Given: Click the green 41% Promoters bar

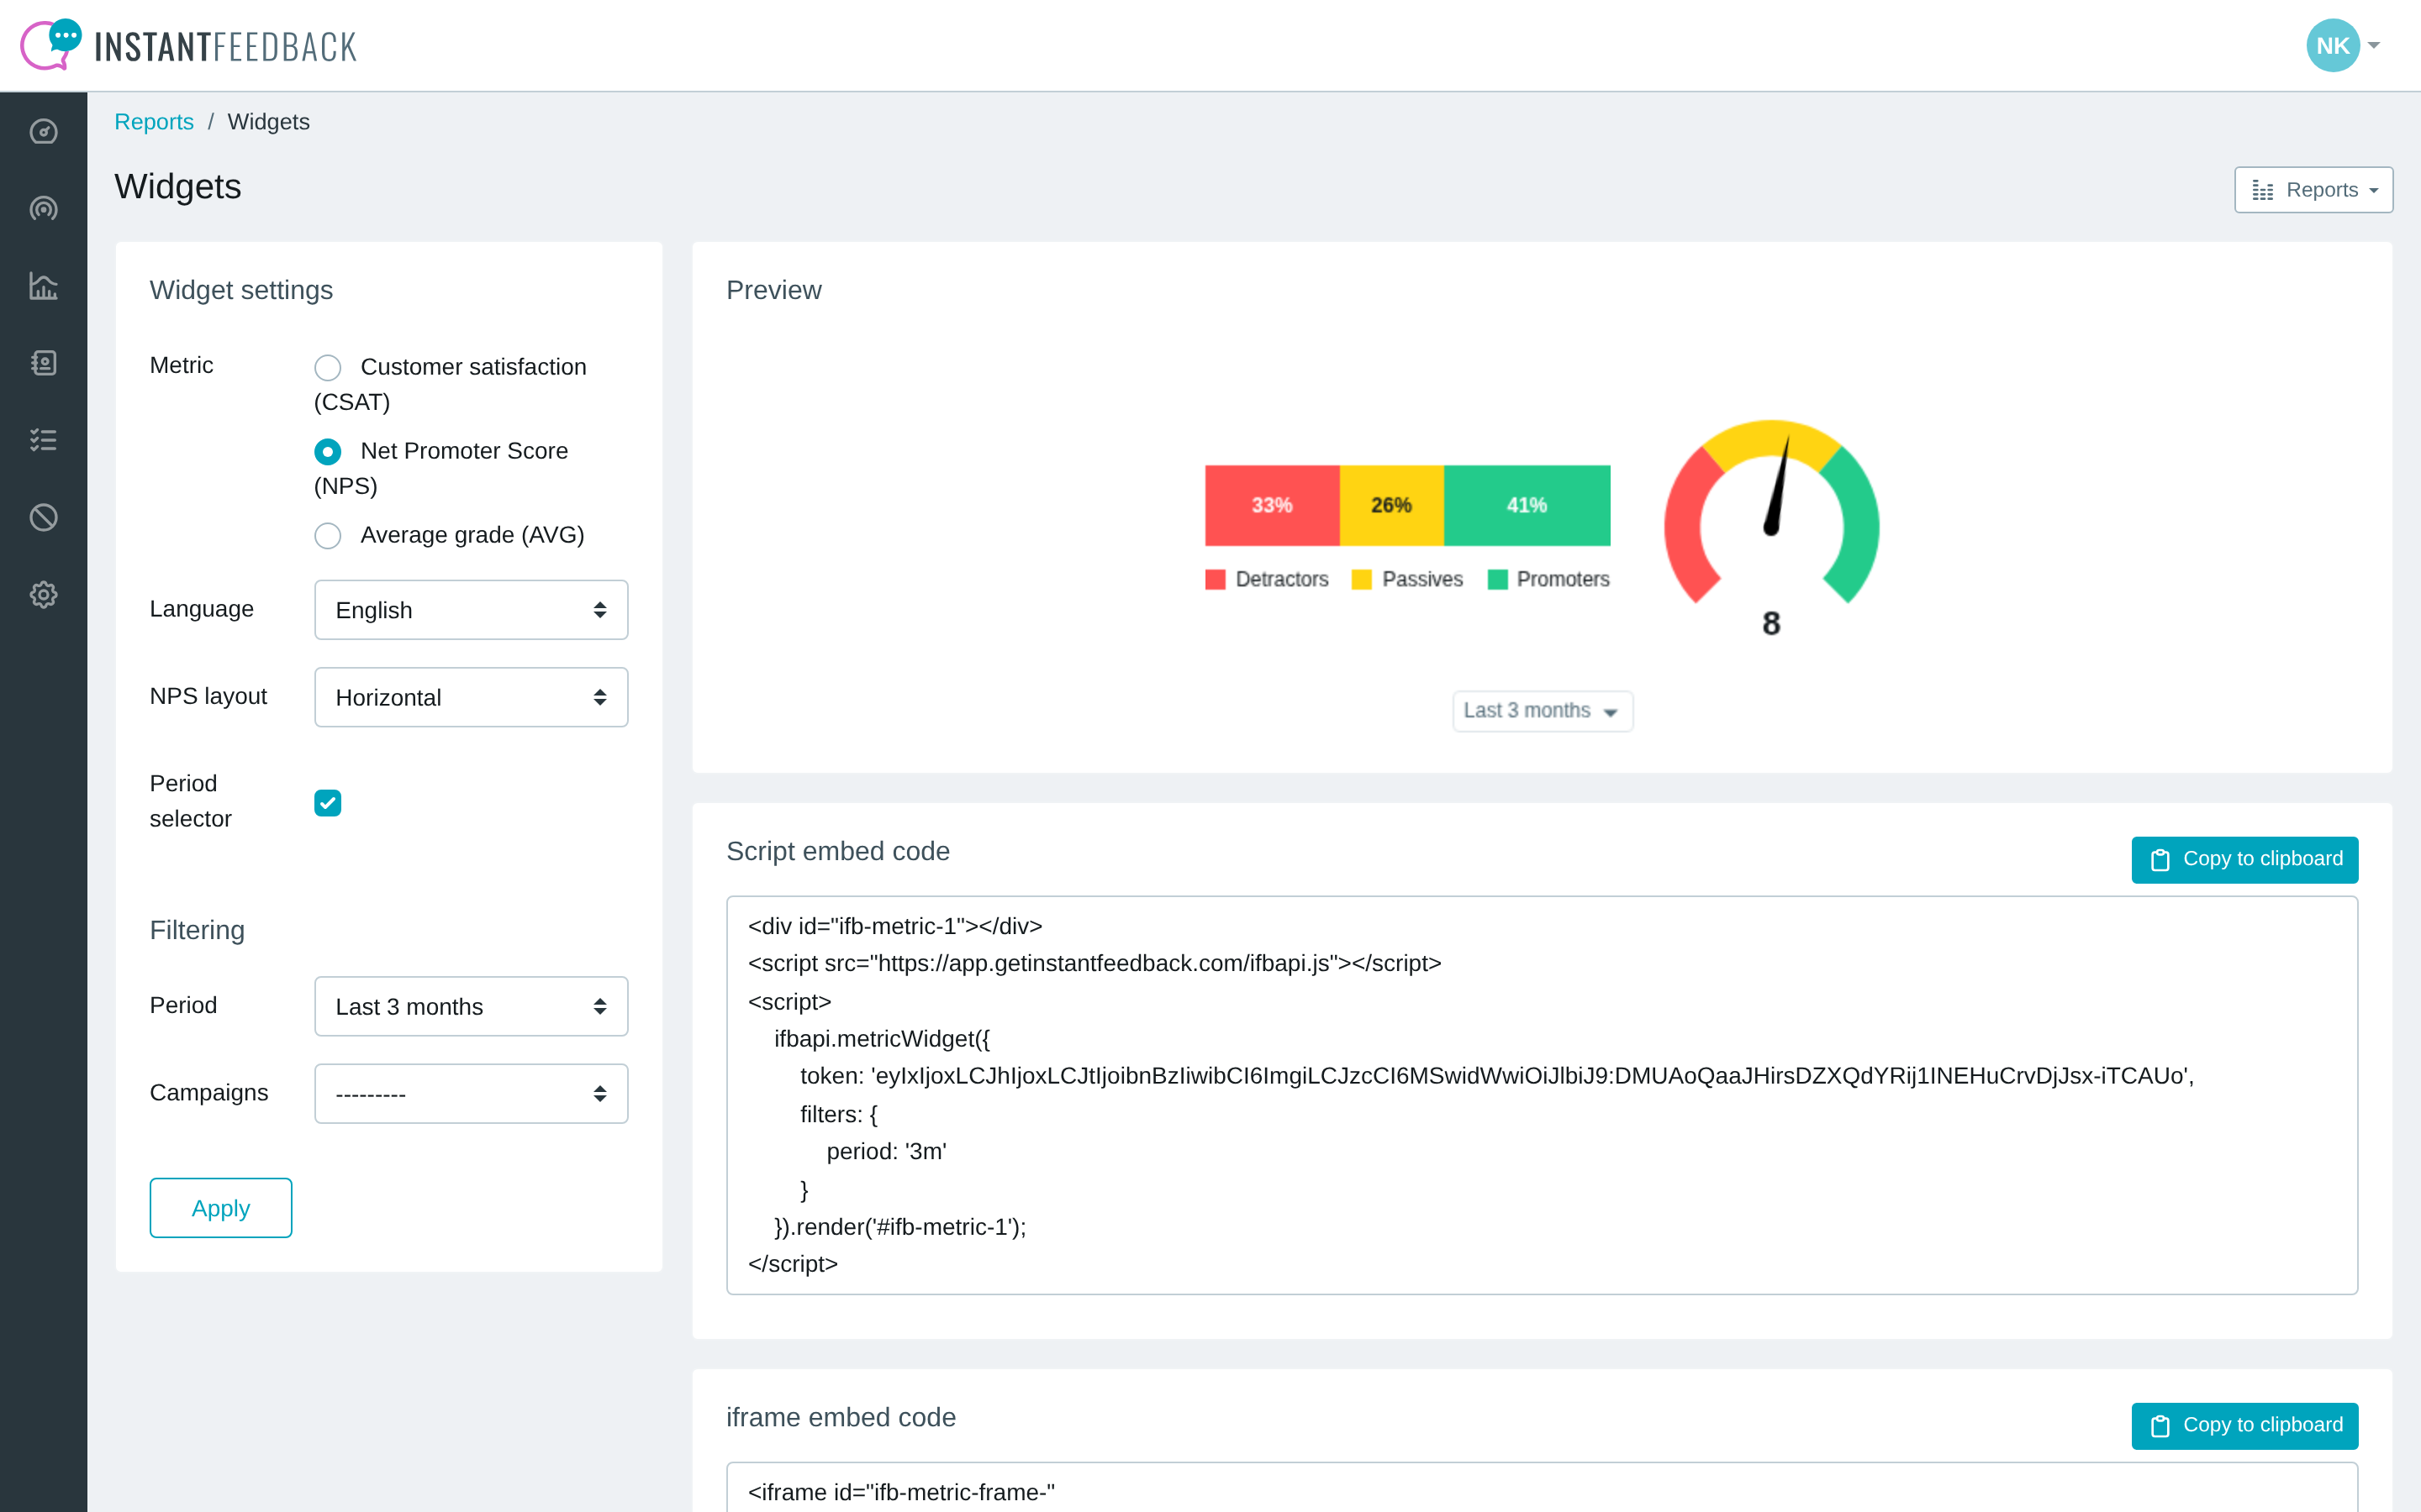Looking at the screenshot, I should (x=1527, y=505).
